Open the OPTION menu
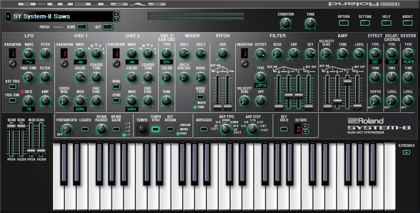 coord(344,23)
